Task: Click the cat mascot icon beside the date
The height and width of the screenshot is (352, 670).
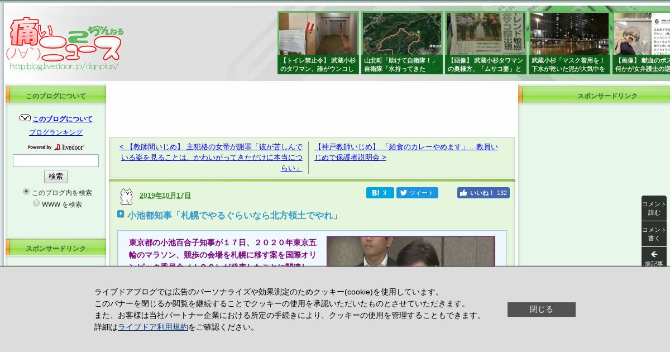Action: click(x=126, y=196)
